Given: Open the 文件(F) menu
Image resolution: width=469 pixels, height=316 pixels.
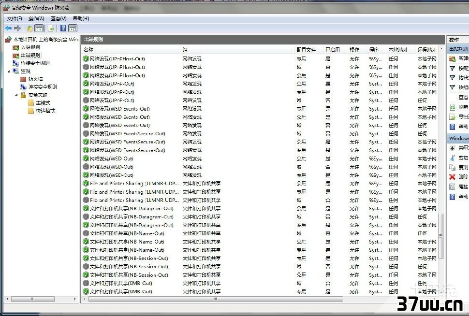Looking at the screenshot, I should [x=15, y=18].
